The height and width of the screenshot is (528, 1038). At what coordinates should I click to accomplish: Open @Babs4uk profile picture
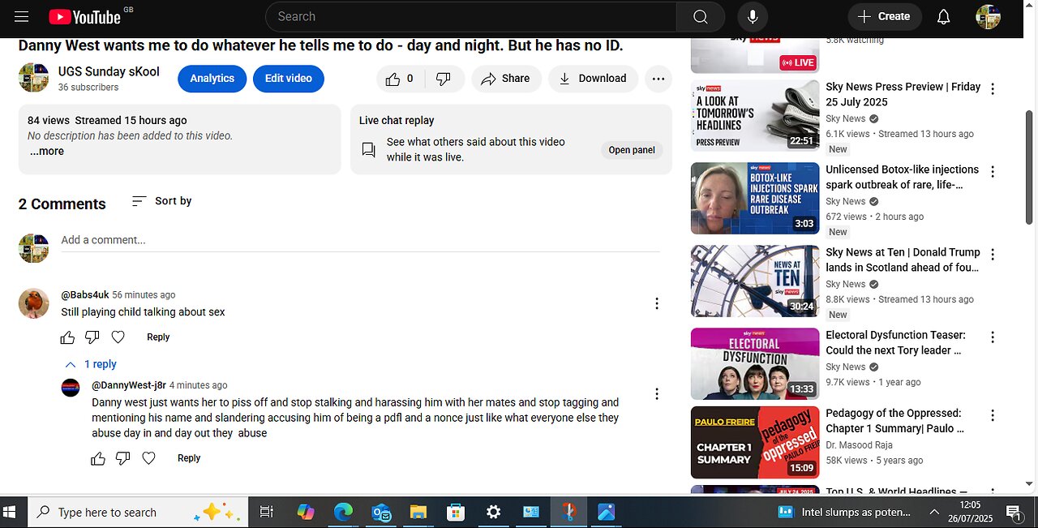click(x=34, y=303)
